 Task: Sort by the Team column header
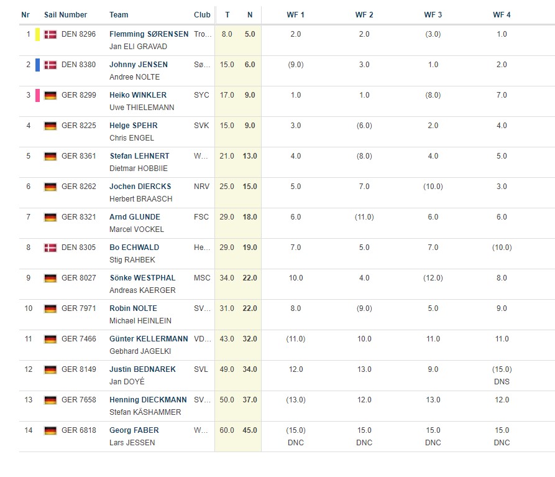point(119,15)
